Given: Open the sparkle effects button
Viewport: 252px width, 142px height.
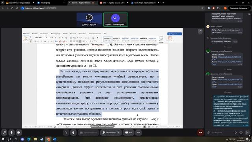Looking at the screenshot, I should tap(66, 133).
